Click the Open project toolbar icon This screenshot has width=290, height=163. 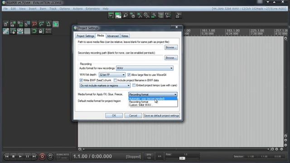[13, 24]
